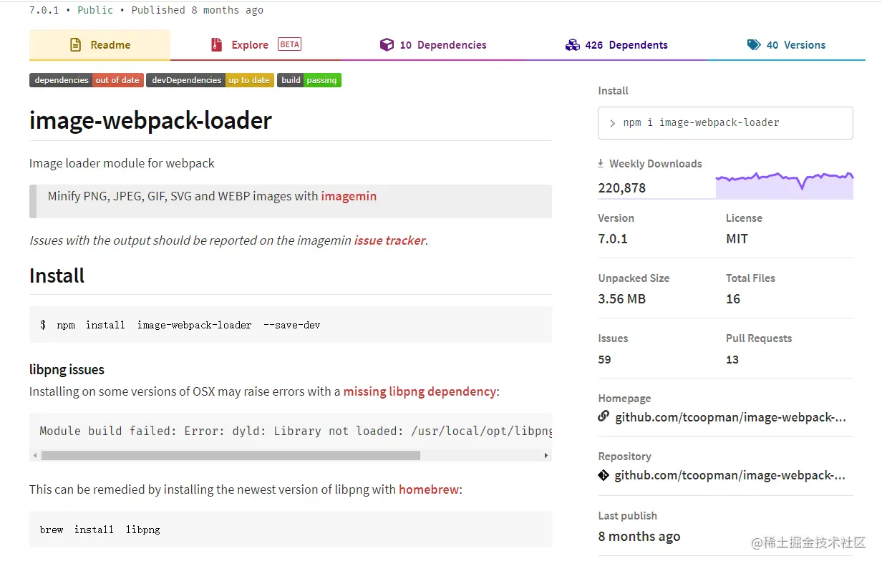Viewport: 882px width, 566px height.
Task: View the 426 Dependents tab
Action: 616,44
